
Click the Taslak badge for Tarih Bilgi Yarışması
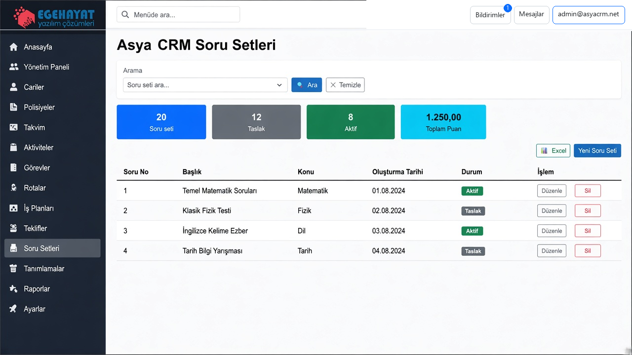click(x=474, y=251)
